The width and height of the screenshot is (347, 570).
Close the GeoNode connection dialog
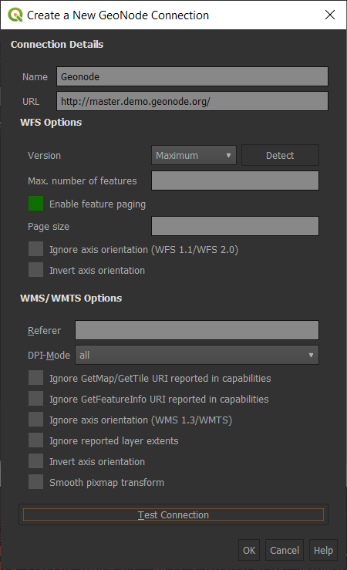point(330,15)
